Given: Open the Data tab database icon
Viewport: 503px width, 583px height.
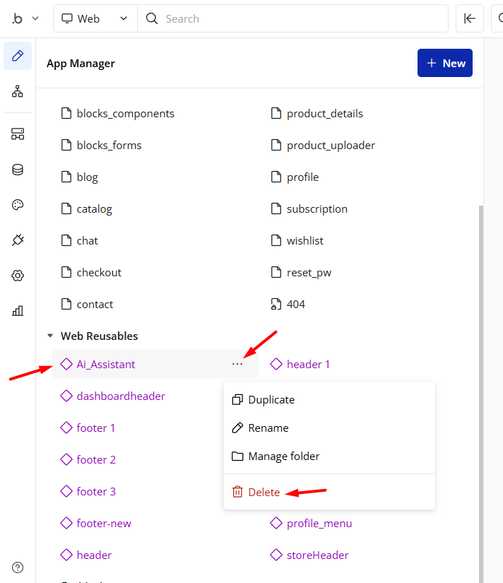Looking at the screenshot, I should (x=18, y=170).
